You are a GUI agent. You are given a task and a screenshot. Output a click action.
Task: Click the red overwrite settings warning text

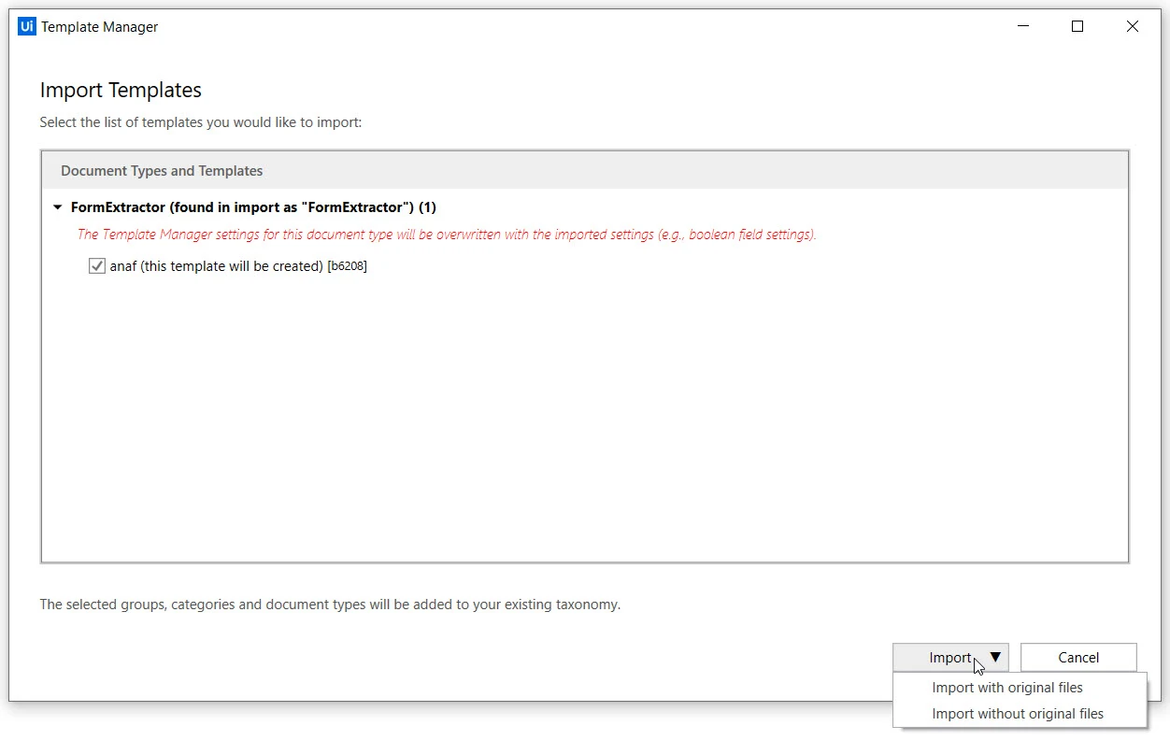point(447,235)
